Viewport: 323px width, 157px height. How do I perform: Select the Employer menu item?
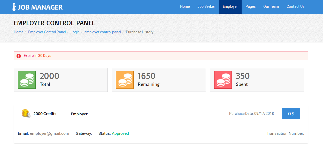click(x=230, y=6)
